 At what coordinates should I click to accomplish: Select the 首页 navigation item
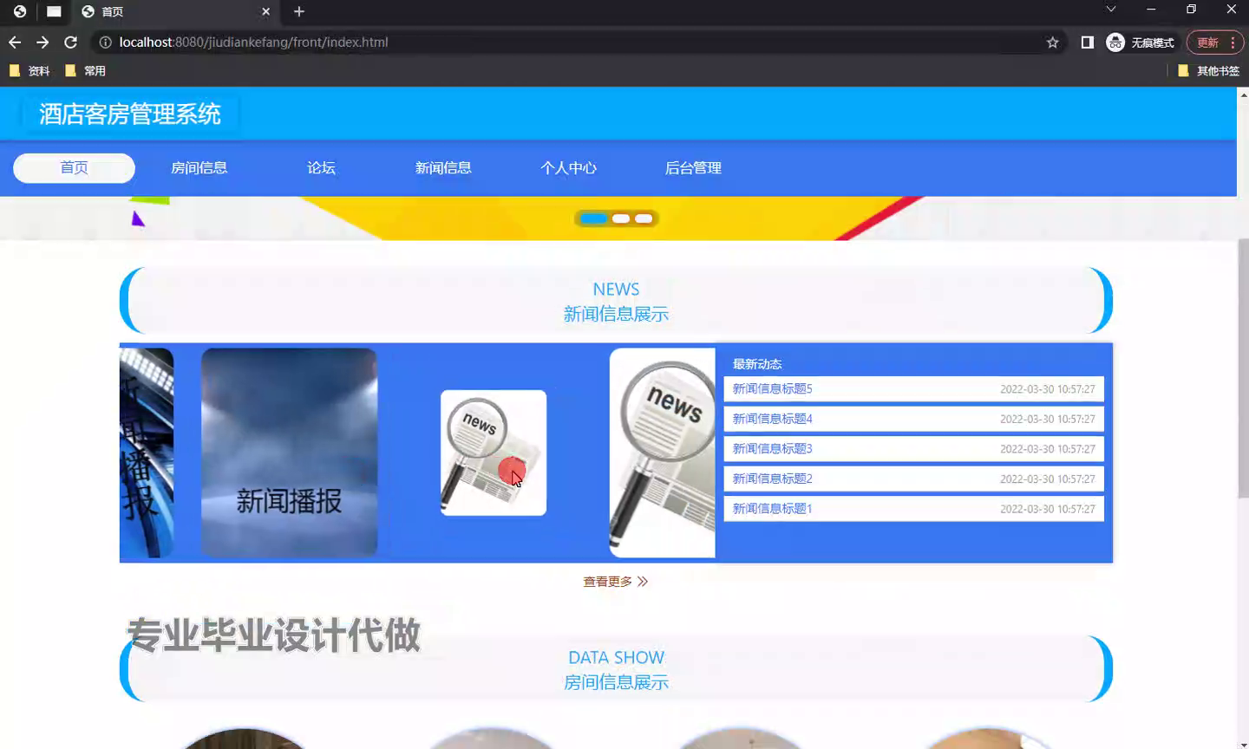click(74, 168)
